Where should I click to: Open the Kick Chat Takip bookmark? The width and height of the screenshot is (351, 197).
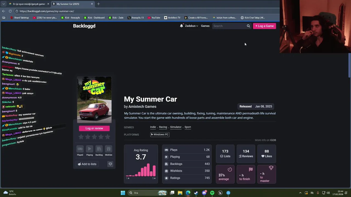[253, 18]
